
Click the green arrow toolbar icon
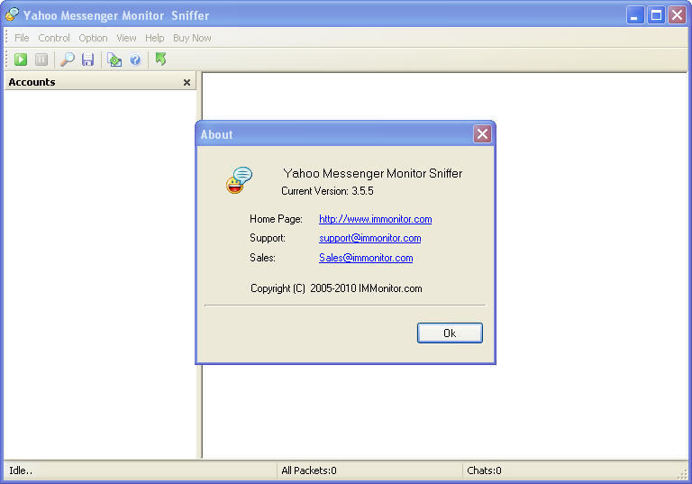[161, 59]
